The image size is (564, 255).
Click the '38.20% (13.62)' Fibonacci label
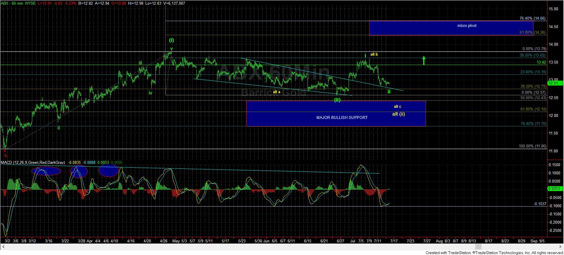[x=532, y=55]
